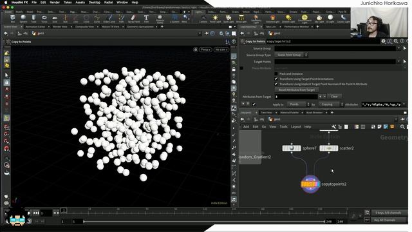Open the Persp camera view dropdown
Screen dimensions: 412x232
coord(205,50)
